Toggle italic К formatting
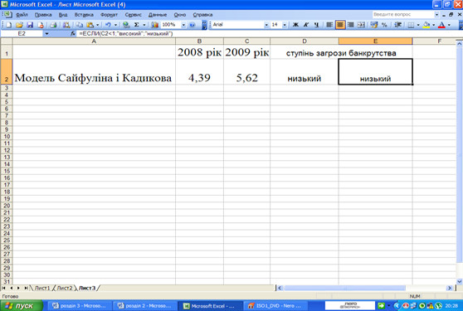Screen dimensions: 463x311 pyautogui.click(x=306, y=25)
